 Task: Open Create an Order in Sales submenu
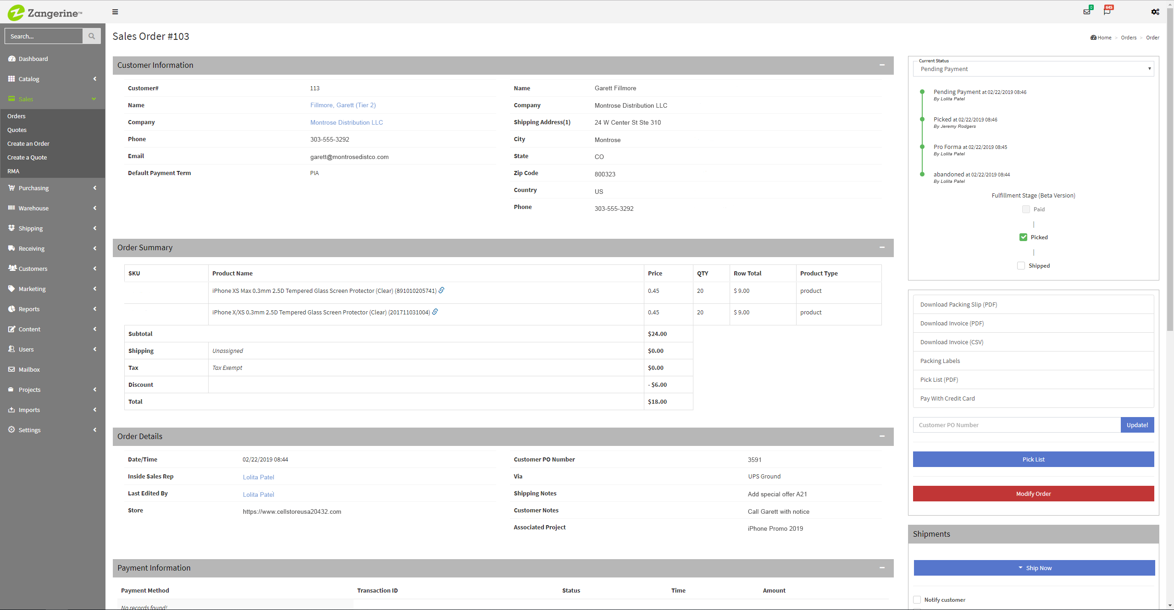[x=28, y=143]
